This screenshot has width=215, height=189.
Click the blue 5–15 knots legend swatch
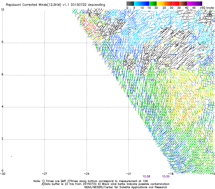pyautogui.click(x=141, y=3)
